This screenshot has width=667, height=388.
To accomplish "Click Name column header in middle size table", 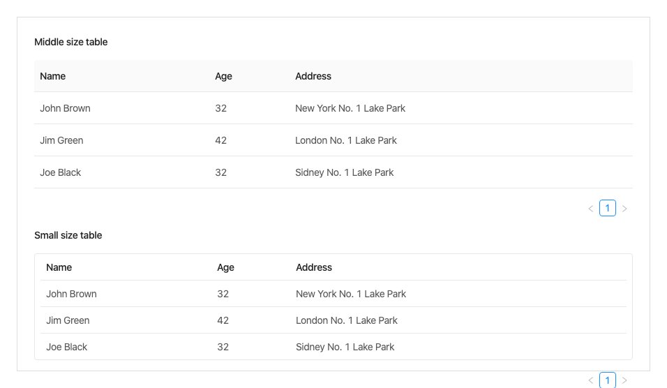I will pyautogui.click(x=53, y=76).
